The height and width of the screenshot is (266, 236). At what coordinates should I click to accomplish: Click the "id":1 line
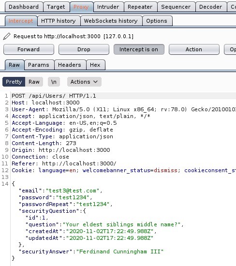coord(37,218)
